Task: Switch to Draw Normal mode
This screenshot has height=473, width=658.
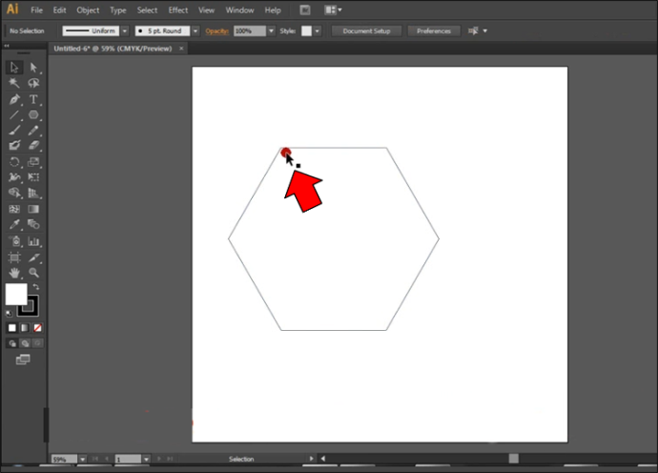Action: click(x=12, y=343)
